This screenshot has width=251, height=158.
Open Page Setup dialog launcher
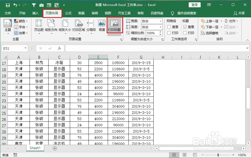click(121, 39)
